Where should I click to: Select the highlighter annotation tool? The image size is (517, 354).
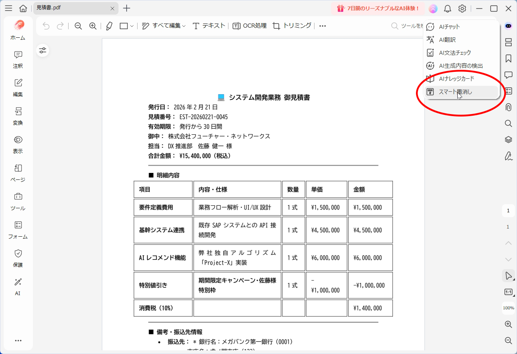[x=109, y=26]
